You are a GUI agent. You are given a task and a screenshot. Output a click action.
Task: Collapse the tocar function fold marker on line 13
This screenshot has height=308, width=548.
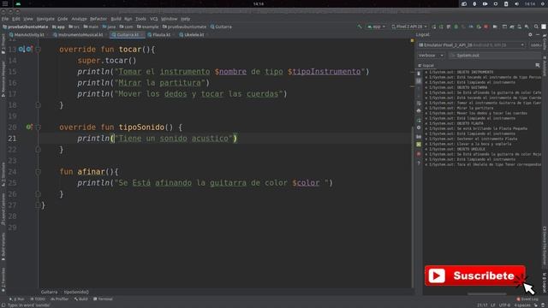38,50
